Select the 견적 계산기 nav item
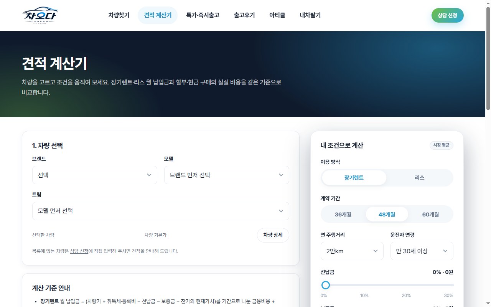Screen dimensions: 491x307 158,15
